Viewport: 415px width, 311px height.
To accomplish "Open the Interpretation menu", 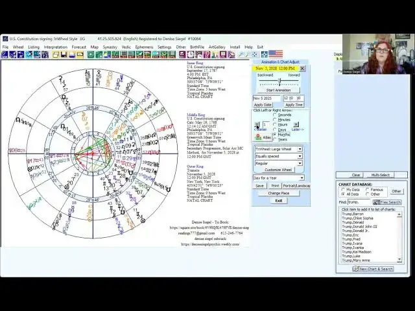I will (56, 47).
